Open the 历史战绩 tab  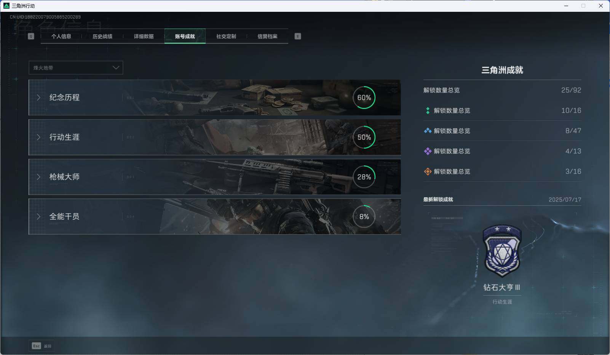tap(102, 36)
